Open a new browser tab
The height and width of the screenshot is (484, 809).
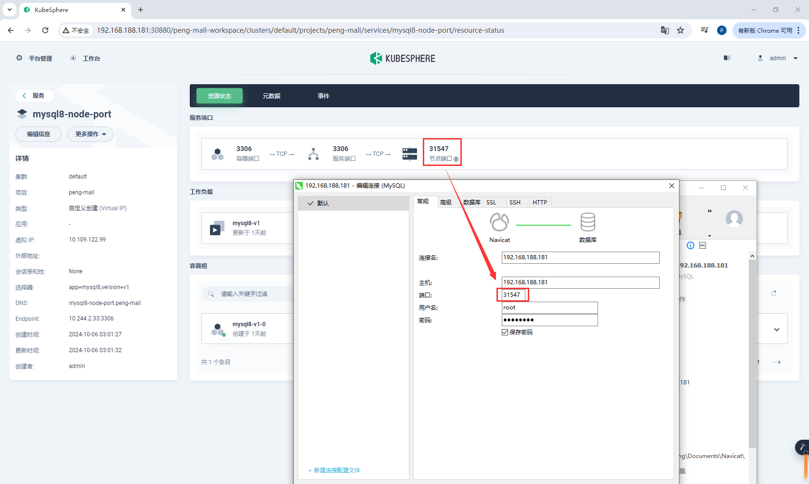tap(141, 10)
